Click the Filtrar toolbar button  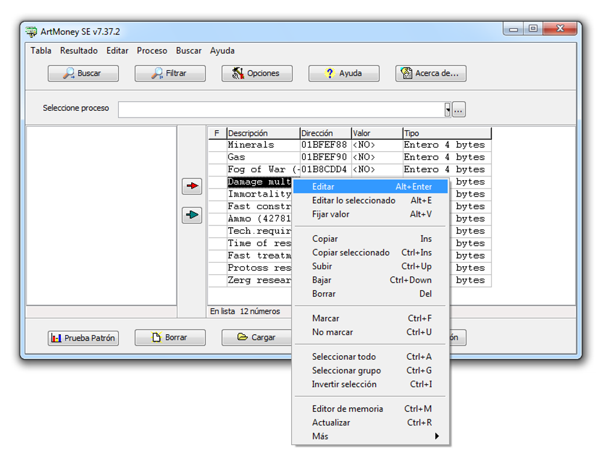(x=170, y=74)
